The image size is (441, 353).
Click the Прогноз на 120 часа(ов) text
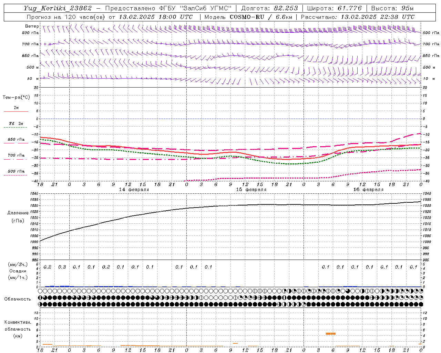coord(66,17)
